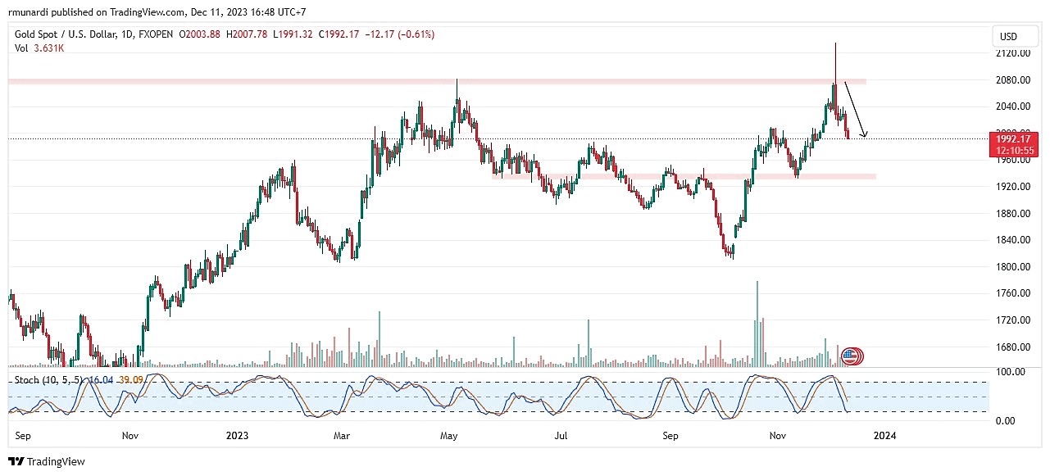Screen dimensions: 1050x476
Task: Click the Stoch (10, 5, 5) indicator label
Action: (50, 380)
